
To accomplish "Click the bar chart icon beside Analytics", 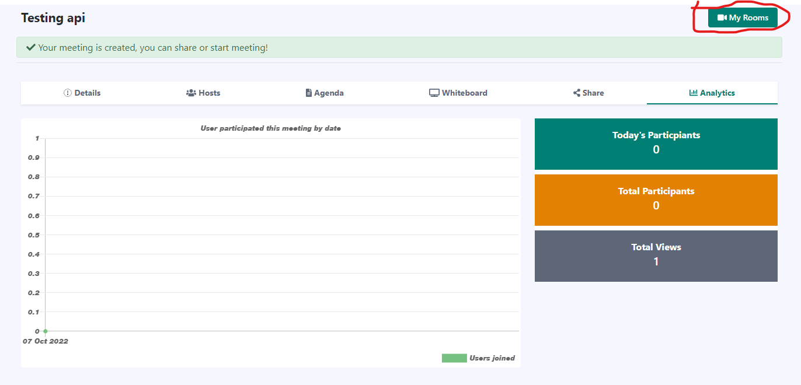I will tap(694, 93).
